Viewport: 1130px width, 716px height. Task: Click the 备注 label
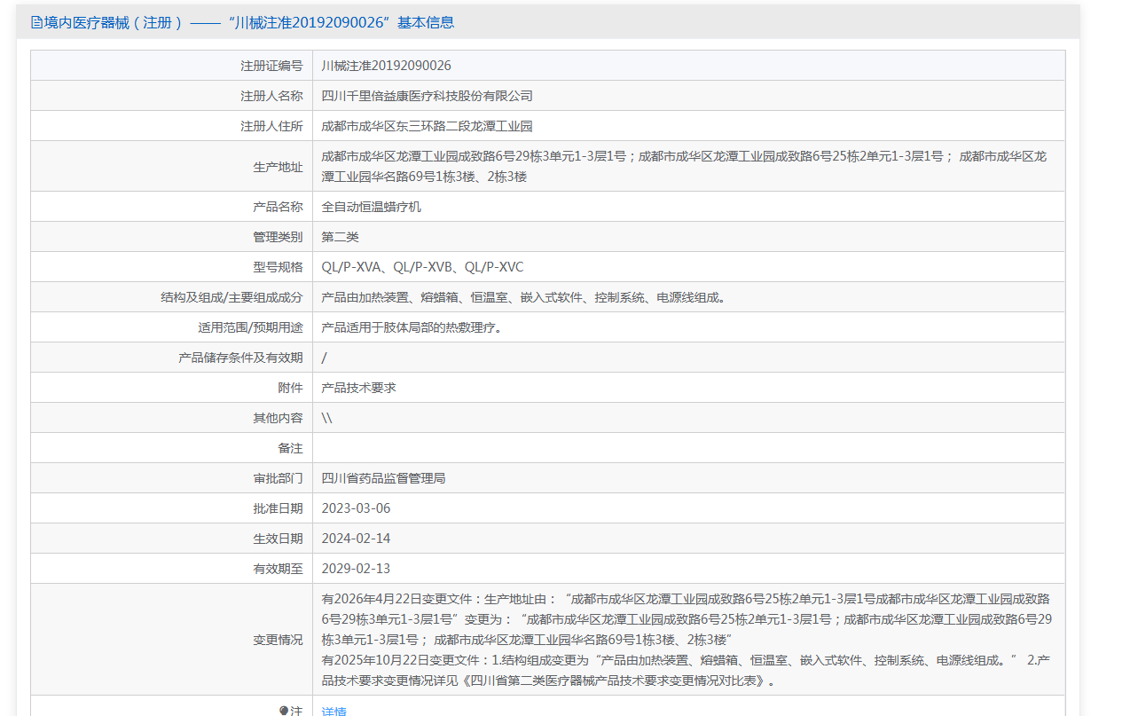(x=290, y=448)
